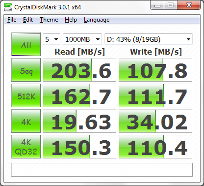Start the Seq benchmark test
The height and width of the screenshot is (186, 204).
tap(26, 70)
